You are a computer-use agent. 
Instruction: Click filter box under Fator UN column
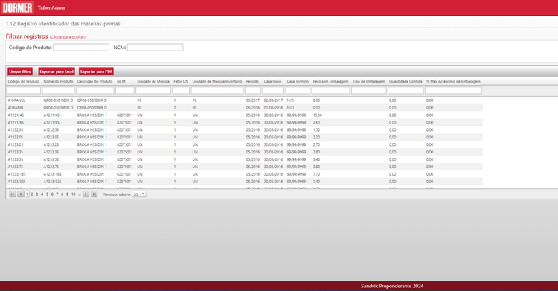pyautogui.click(x=181, y=91)
